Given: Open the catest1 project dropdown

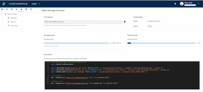Looking at the screenshot, I should point(36,4).
